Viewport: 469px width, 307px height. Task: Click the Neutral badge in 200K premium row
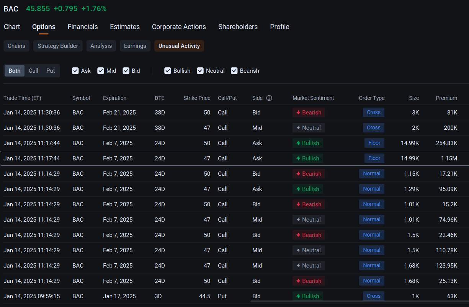pyautogui.click(x=309, y=128)
